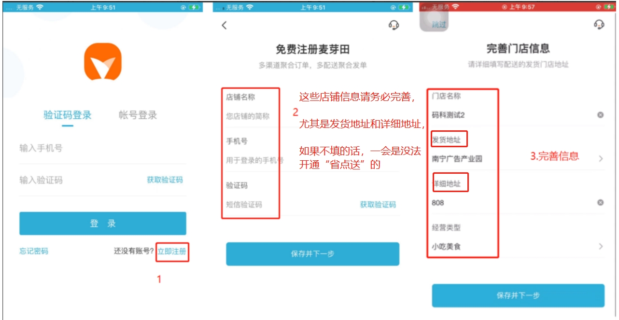Click 保存并下一步 on registration screen

(x=312, y=254)
